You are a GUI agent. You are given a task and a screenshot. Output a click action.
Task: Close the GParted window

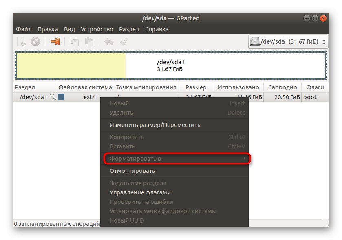coord(323,18)
